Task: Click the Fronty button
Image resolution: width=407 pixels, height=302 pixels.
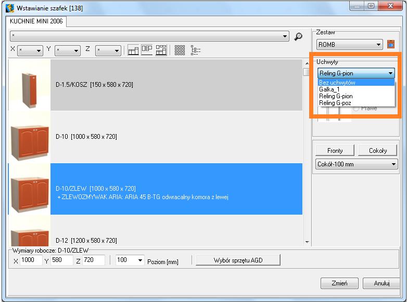Action: [x=335, y=151]
